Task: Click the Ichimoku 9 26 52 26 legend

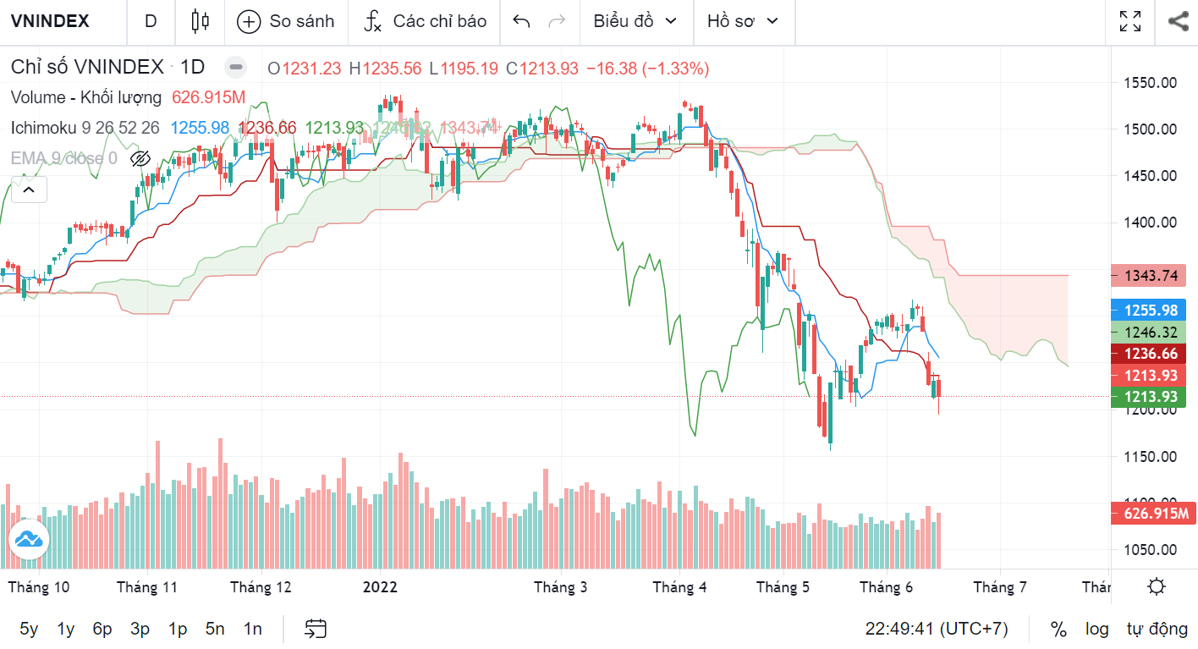Action: click(85, 128)
